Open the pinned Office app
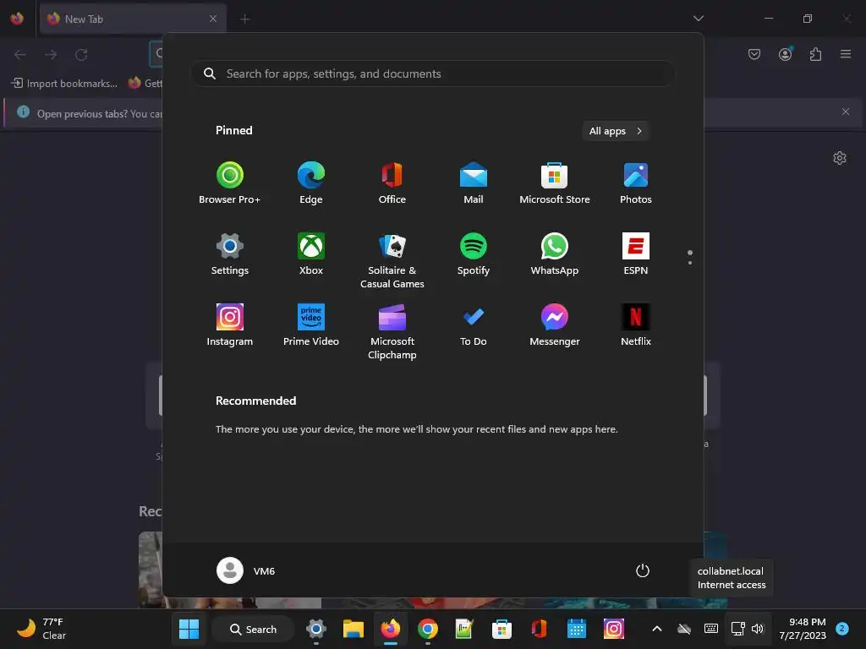The image size is (866, 649). pyautogui.click(x=392, y=183)
